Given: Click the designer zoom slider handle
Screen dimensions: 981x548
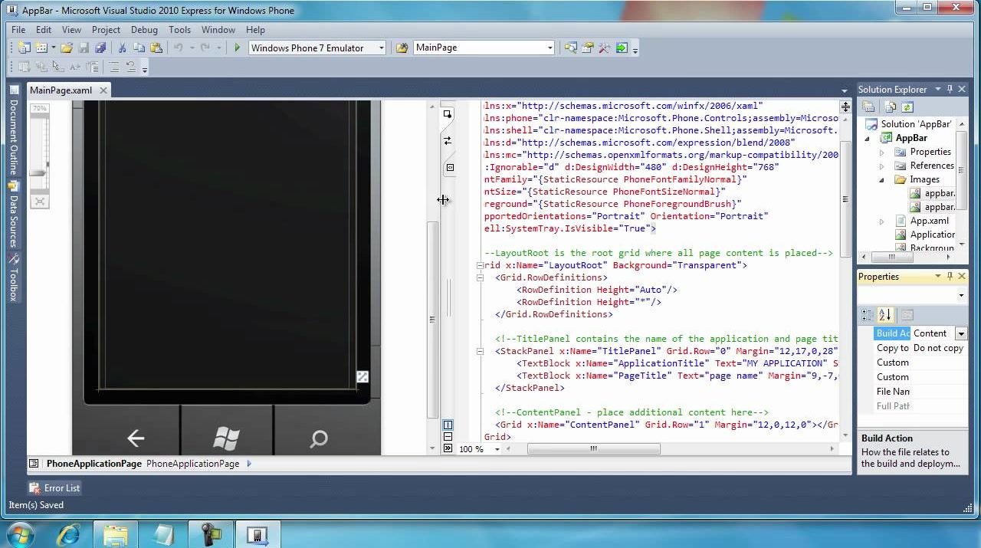Looking at the screenshot, I should coord(38,173).
